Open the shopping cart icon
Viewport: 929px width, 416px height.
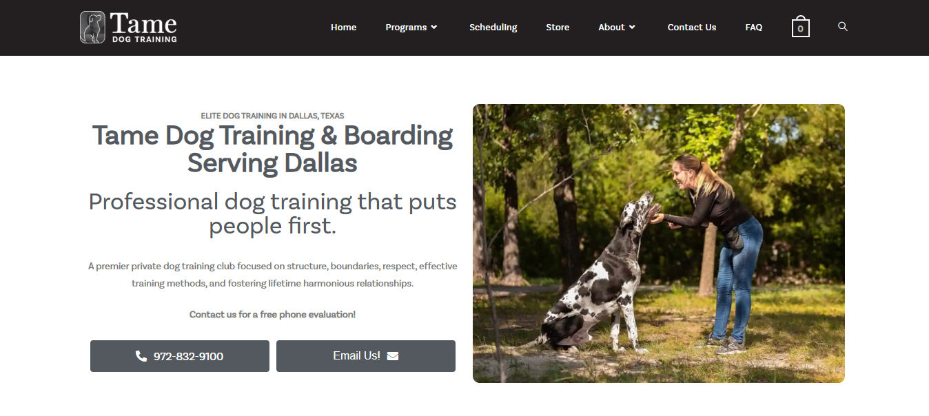click(x=800, y=26)
